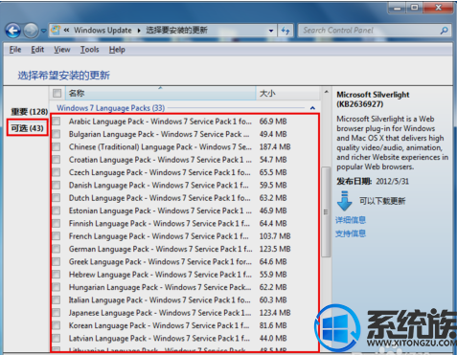Click the Control Panel icon in address bar
Screen dimensions: 457x355
56,31
